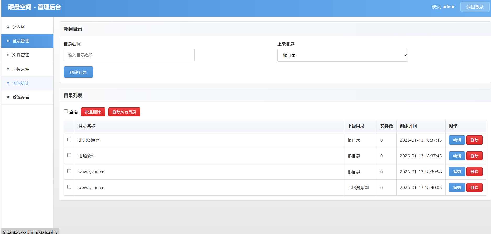491x234 pixels.
Task: Open the 文件管理 sidebar item
Action: click(x=21, y=55)
